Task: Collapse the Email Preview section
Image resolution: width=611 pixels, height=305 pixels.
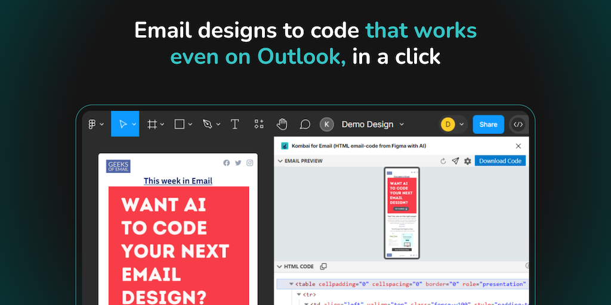Action: tap(280, 161)
